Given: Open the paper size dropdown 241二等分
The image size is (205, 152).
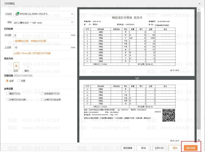Looking at the screenshot, I should click(x=44, y=22).
